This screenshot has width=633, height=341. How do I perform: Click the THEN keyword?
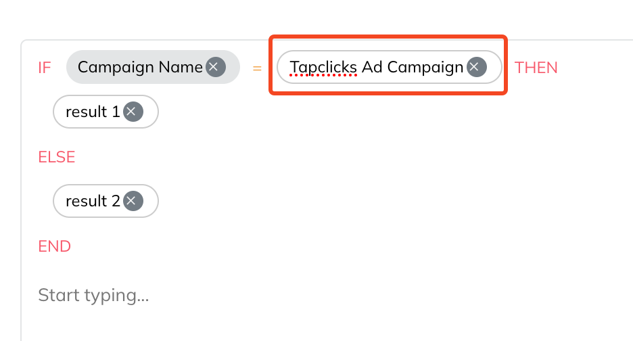(x=536, y=68)
